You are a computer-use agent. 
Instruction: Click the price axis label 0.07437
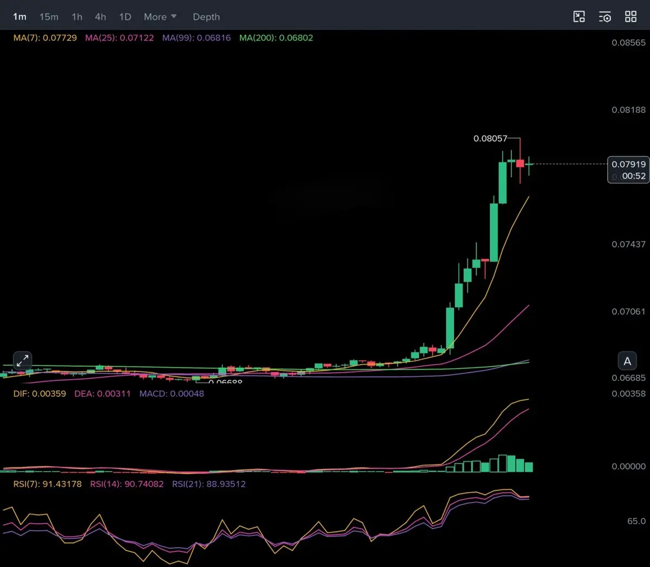(628, 244)
